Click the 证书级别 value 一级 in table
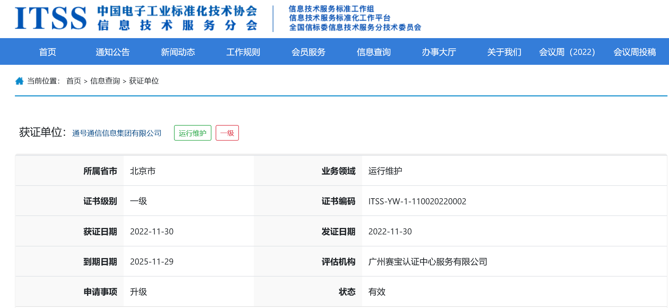The width and height of the screenshot is (669, 308). click(x=139, y=201)
